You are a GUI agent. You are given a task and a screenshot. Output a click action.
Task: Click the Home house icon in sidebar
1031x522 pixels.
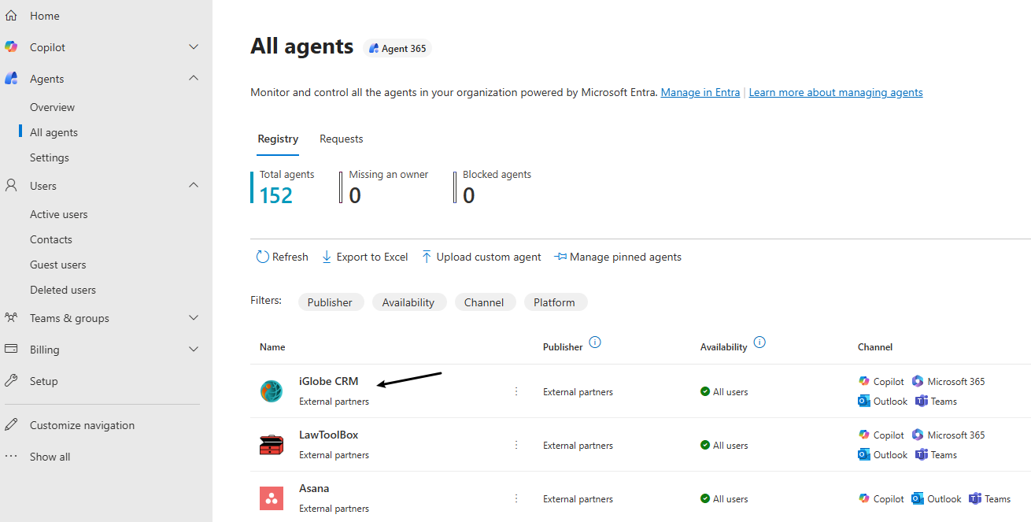pyautogui.click(x=11, y=16)
